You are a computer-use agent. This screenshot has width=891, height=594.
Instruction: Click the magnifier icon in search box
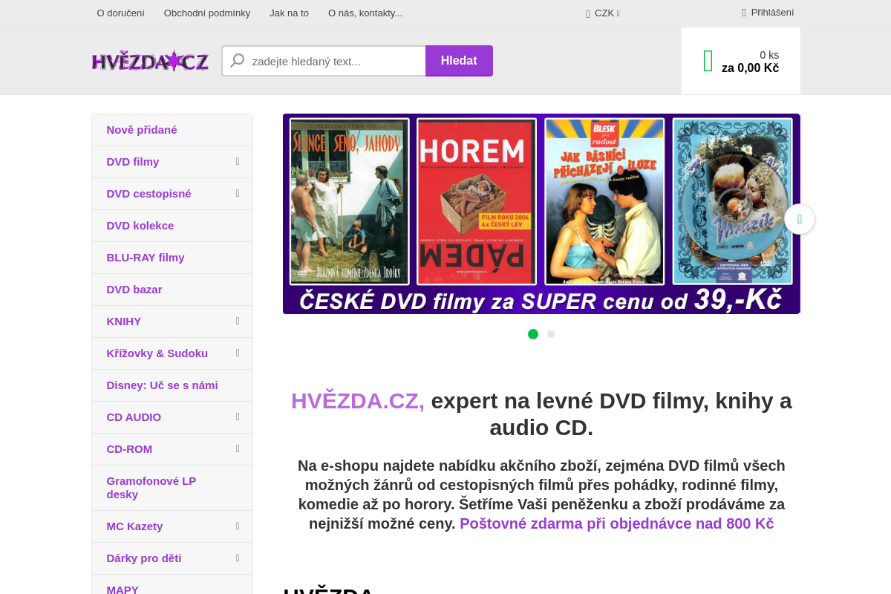238,61
